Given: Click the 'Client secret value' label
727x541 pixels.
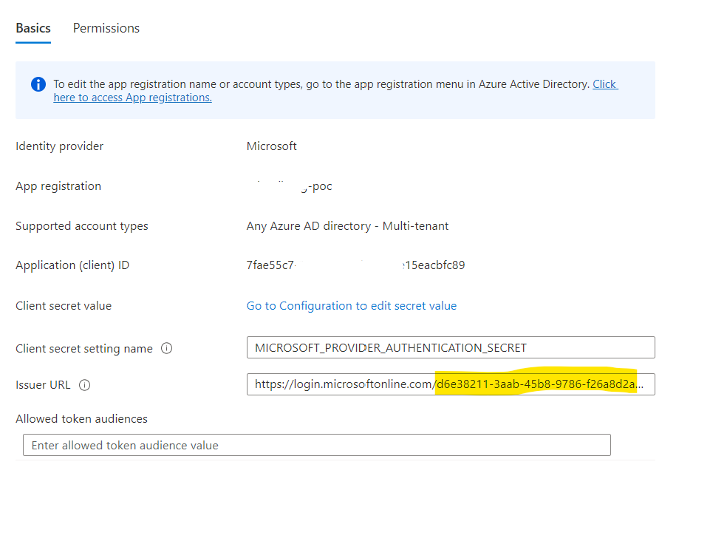Looking at the screenshot, I should [64, 306].
